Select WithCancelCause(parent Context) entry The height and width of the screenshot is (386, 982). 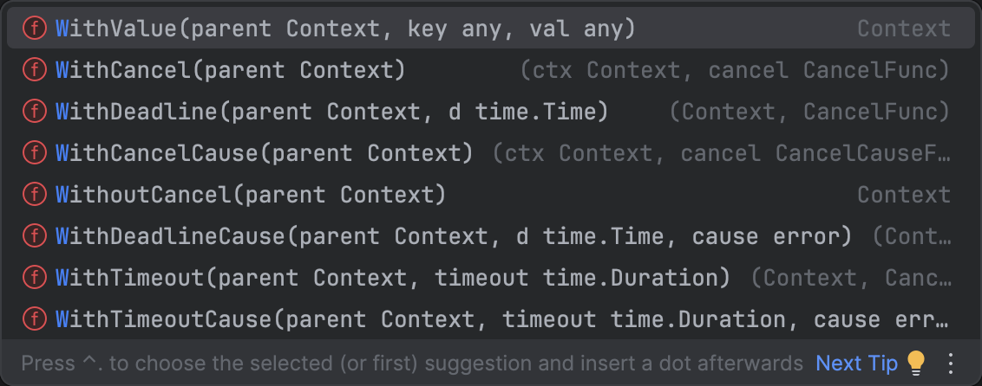(x=264, y=153)
